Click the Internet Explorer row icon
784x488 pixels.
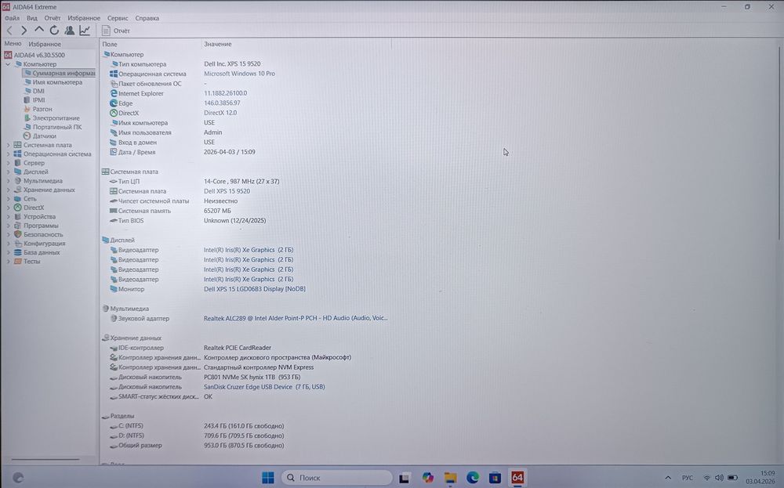[114, 93]
